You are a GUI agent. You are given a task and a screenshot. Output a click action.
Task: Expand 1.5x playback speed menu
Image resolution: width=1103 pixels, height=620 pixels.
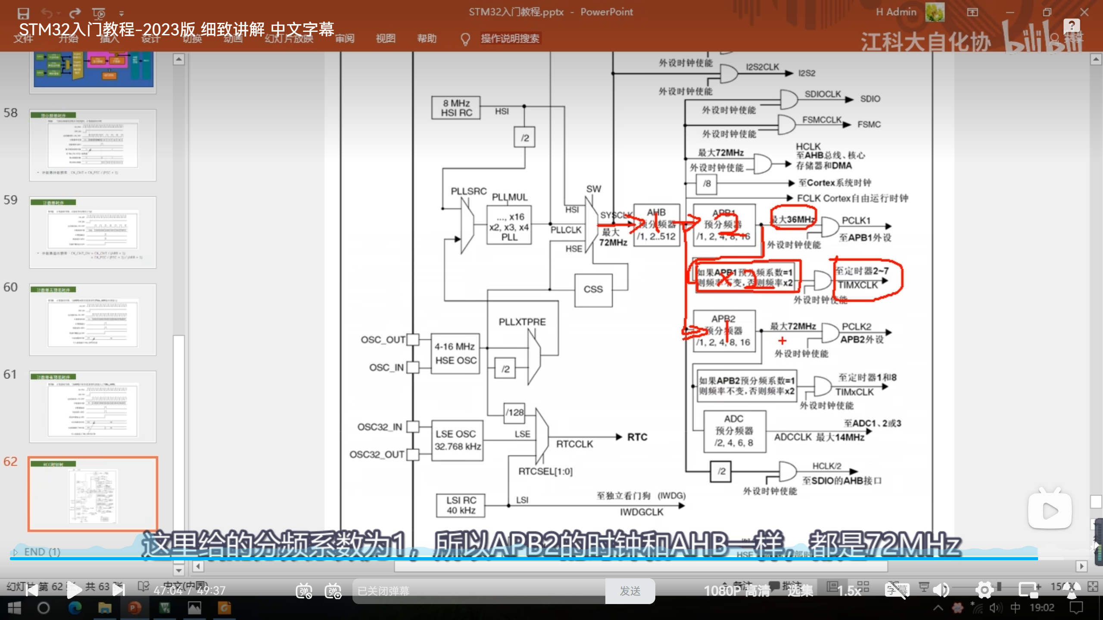849,591
